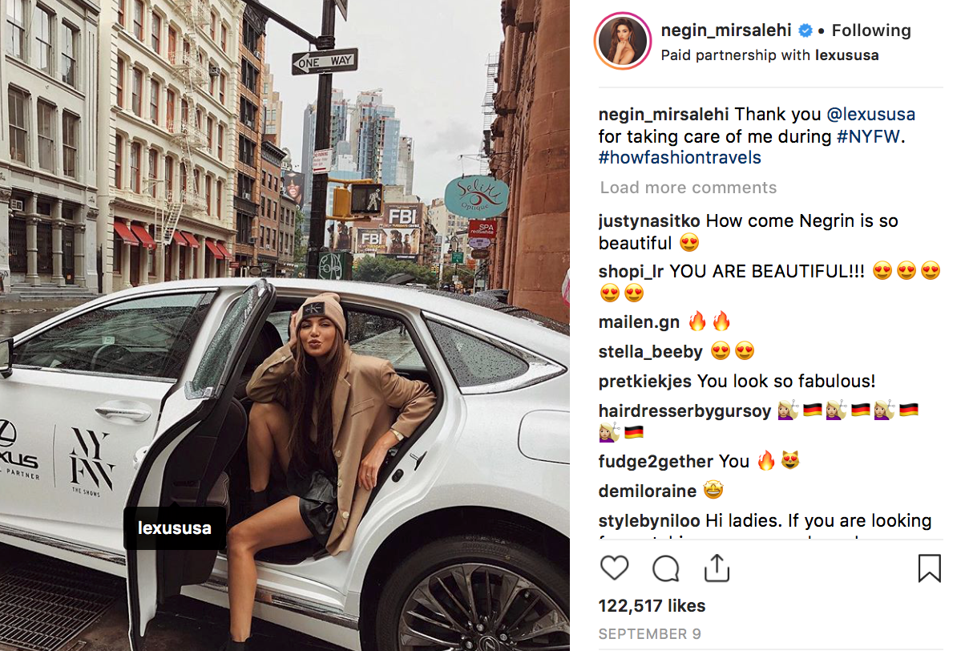The width and height of the screenshot is (965, 651).
Task: View the 122,517 likes list
Action: click(652, 605)
